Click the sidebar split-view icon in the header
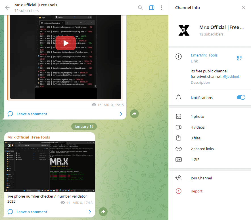 click(151, 8)
